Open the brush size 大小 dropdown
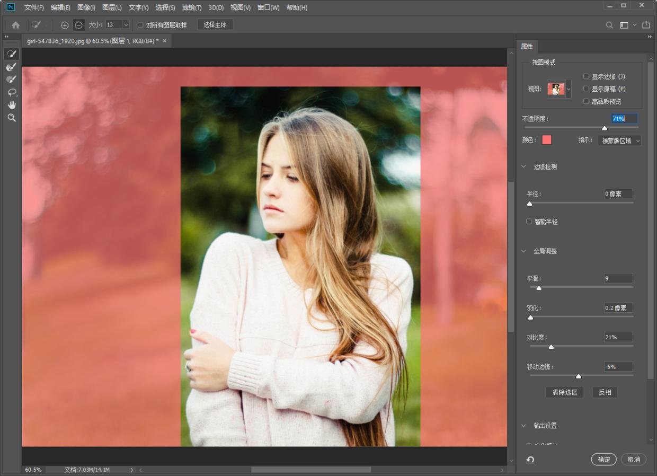657x476 pixels. coord(126,25)
